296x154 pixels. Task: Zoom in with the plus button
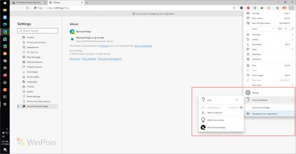point(286,29)
